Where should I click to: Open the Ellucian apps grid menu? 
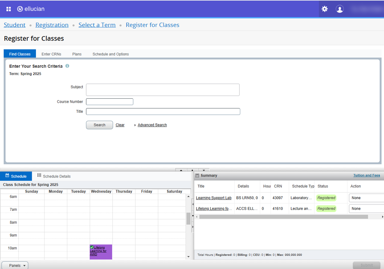(9, 9)
